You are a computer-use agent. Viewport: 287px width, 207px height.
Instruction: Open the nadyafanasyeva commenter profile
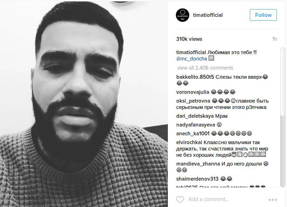click(x=196, y=125)
